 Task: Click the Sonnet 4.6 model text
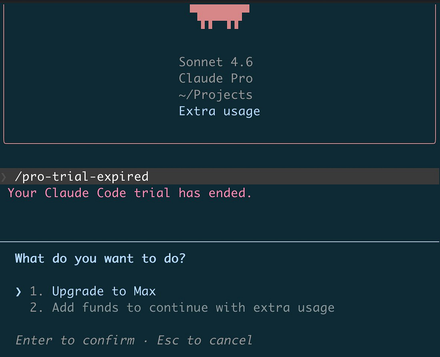pyautogui.click(x=216, y=62)
